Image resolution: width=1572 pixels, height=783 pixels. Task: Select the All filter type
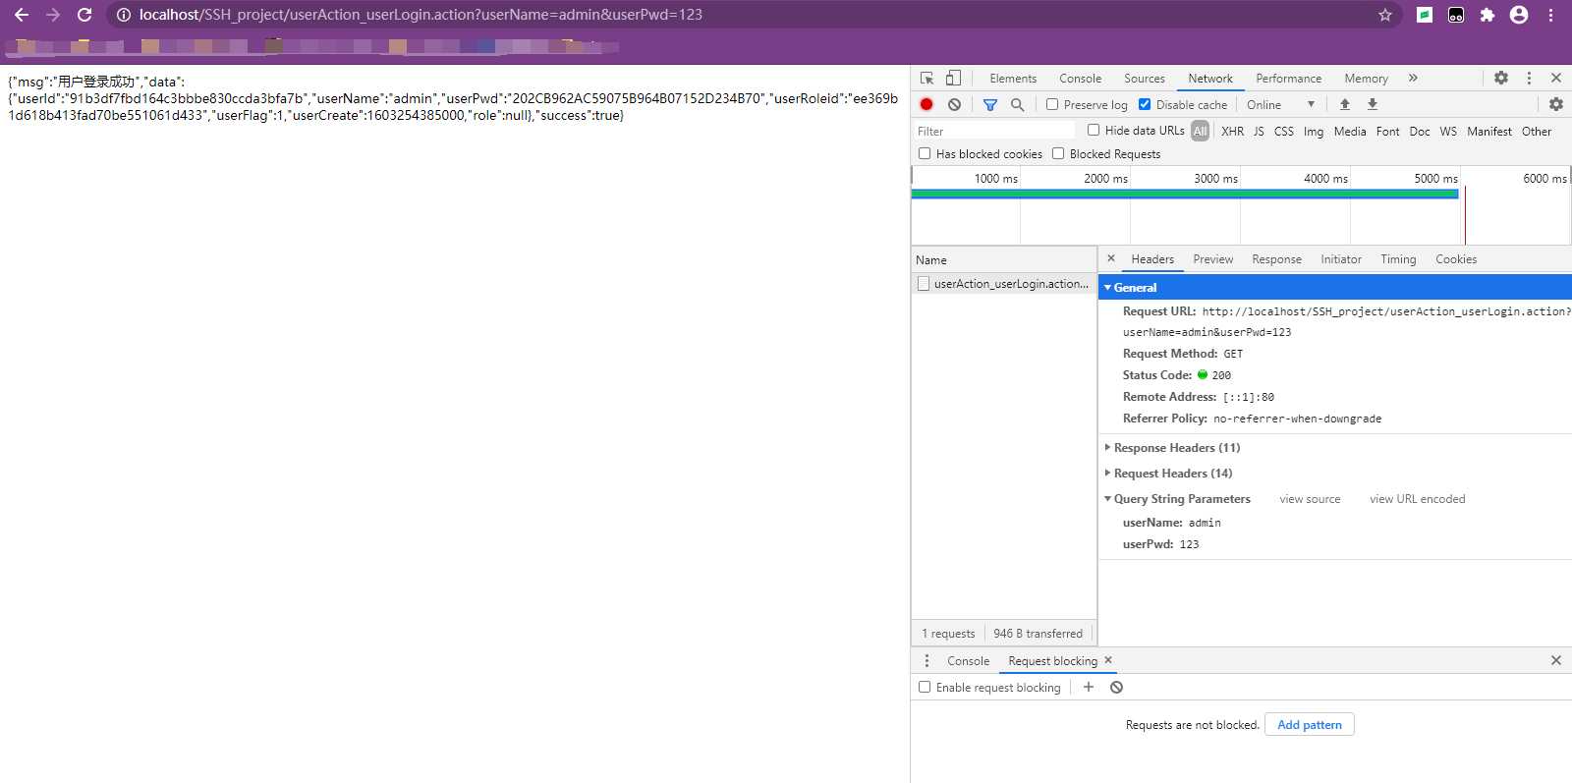[x=1200, y=131]
